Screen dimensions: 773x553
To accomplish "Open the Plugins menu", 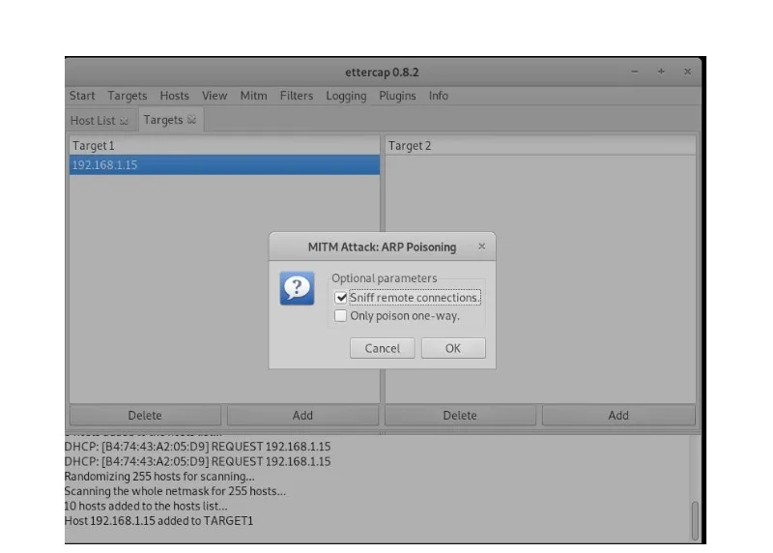I will (x=397, y=96).
